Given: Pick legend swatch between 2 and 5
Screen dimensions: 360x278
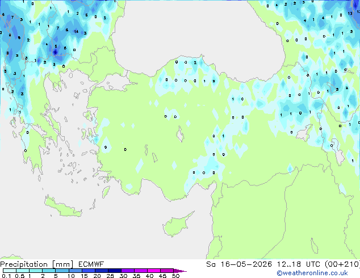Looking at the screenshot, I should click(x=49, y=271).
